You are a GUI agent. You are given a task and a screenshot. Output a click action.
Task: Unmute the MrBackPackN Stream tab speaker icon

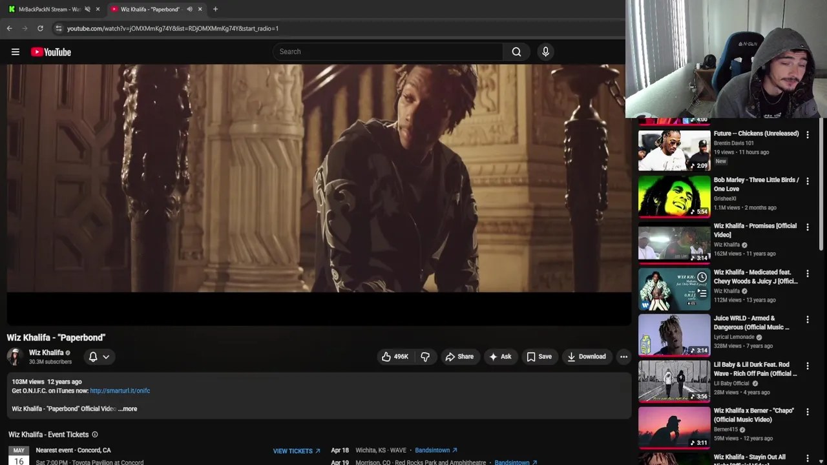coord(87,9)
